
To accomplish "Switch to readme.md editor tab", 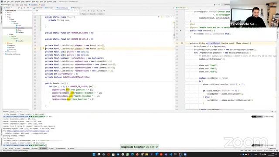I will 38,8.
